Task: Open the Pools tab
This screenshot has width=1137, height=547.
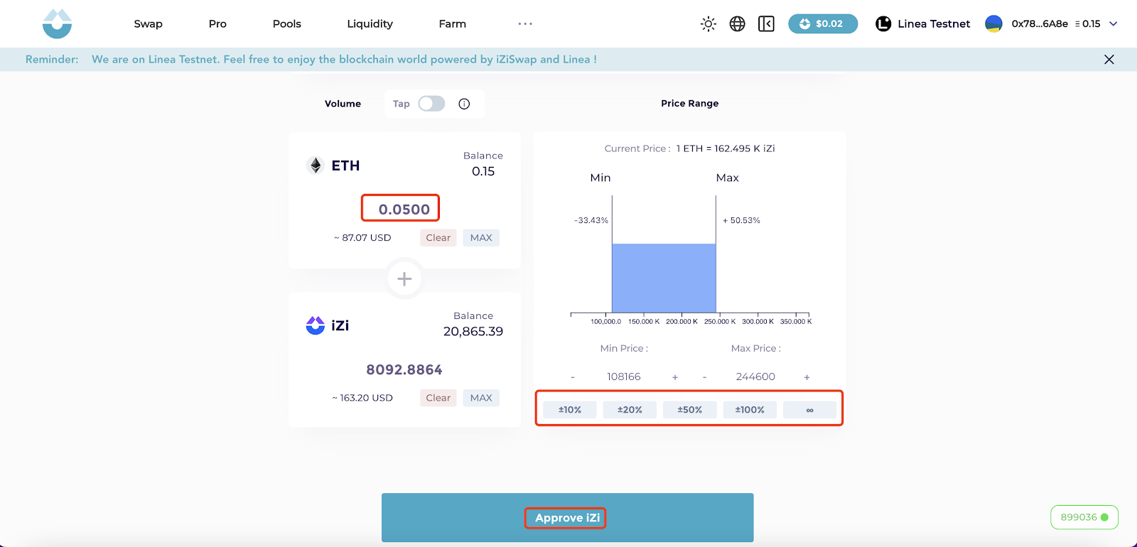Action: pyautogui.click(x=287, y=23)
